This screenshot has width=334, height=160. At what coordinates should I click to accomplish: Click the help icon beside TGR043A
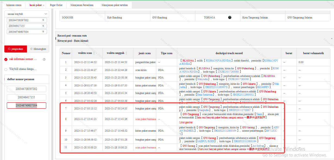(x=230, y=18)
